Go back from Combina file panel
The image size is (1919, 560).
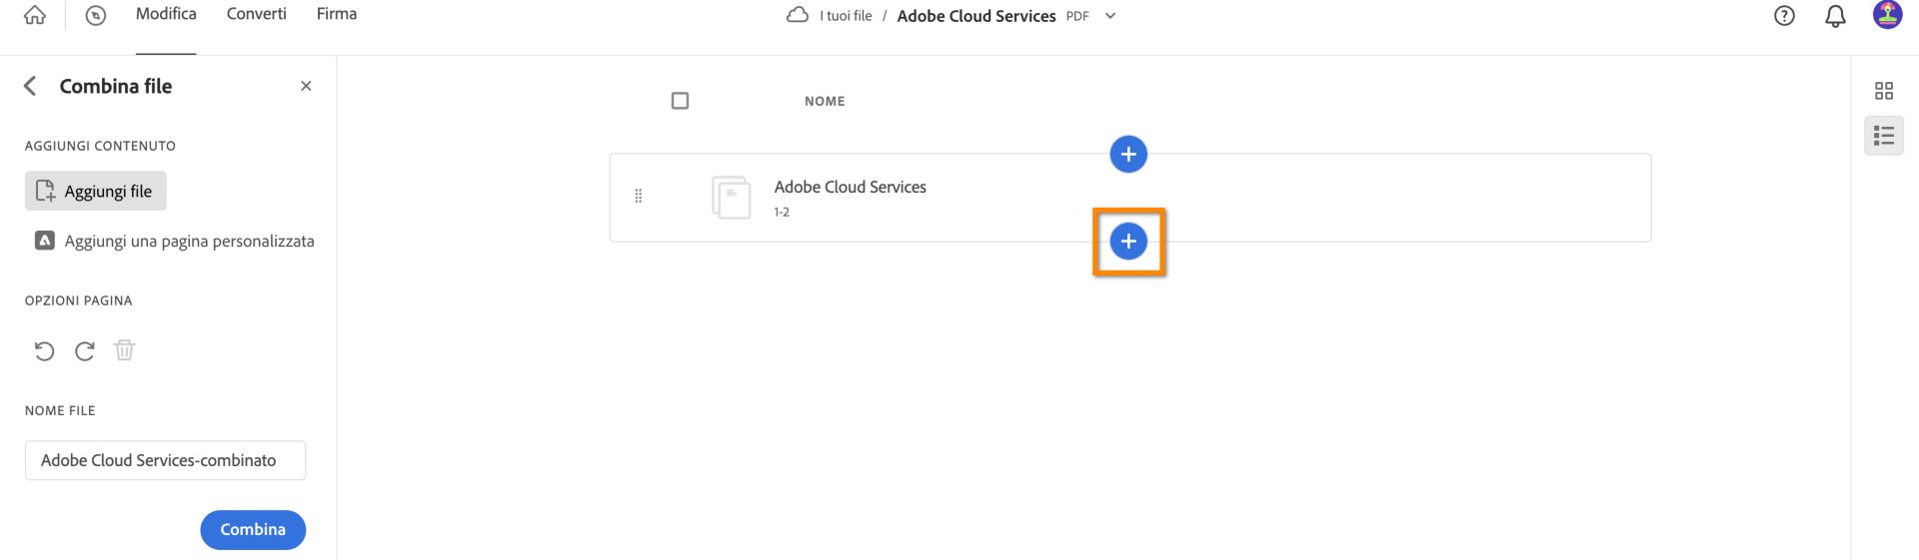coord(30,86)
